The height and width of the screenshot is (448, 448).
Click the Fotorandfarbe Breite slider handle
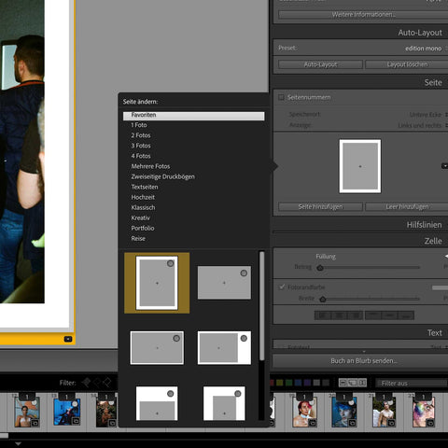(x=323, y=299)
